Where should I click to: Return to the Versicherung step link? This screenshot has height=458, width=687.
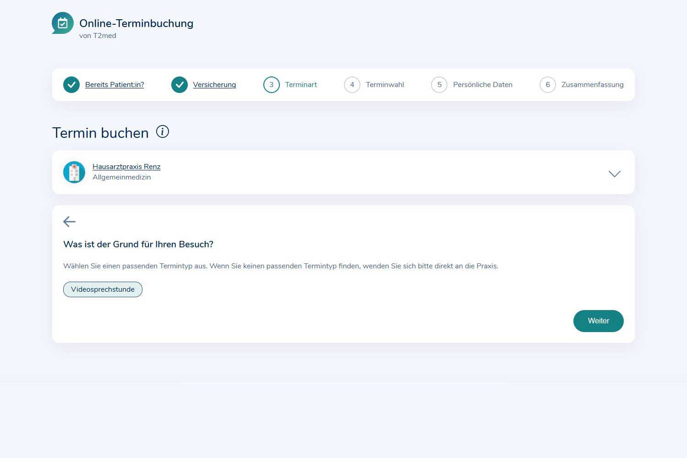click(214, 85)
